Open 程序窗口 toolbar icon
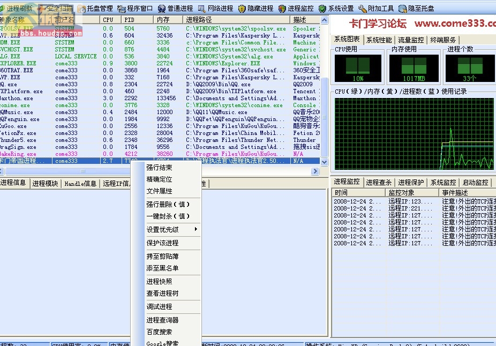Image resolution: width=496 pixels, height=346 pixels. 122,9
